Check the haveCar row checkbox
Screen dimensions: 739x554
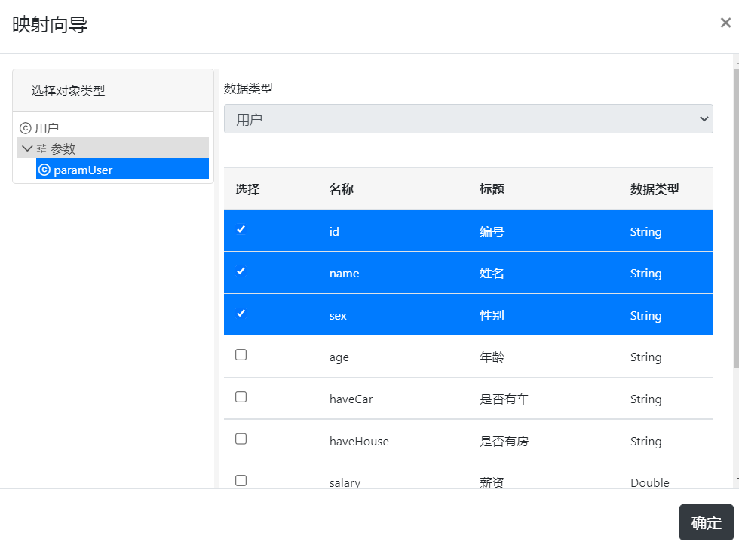pos(241,397)
